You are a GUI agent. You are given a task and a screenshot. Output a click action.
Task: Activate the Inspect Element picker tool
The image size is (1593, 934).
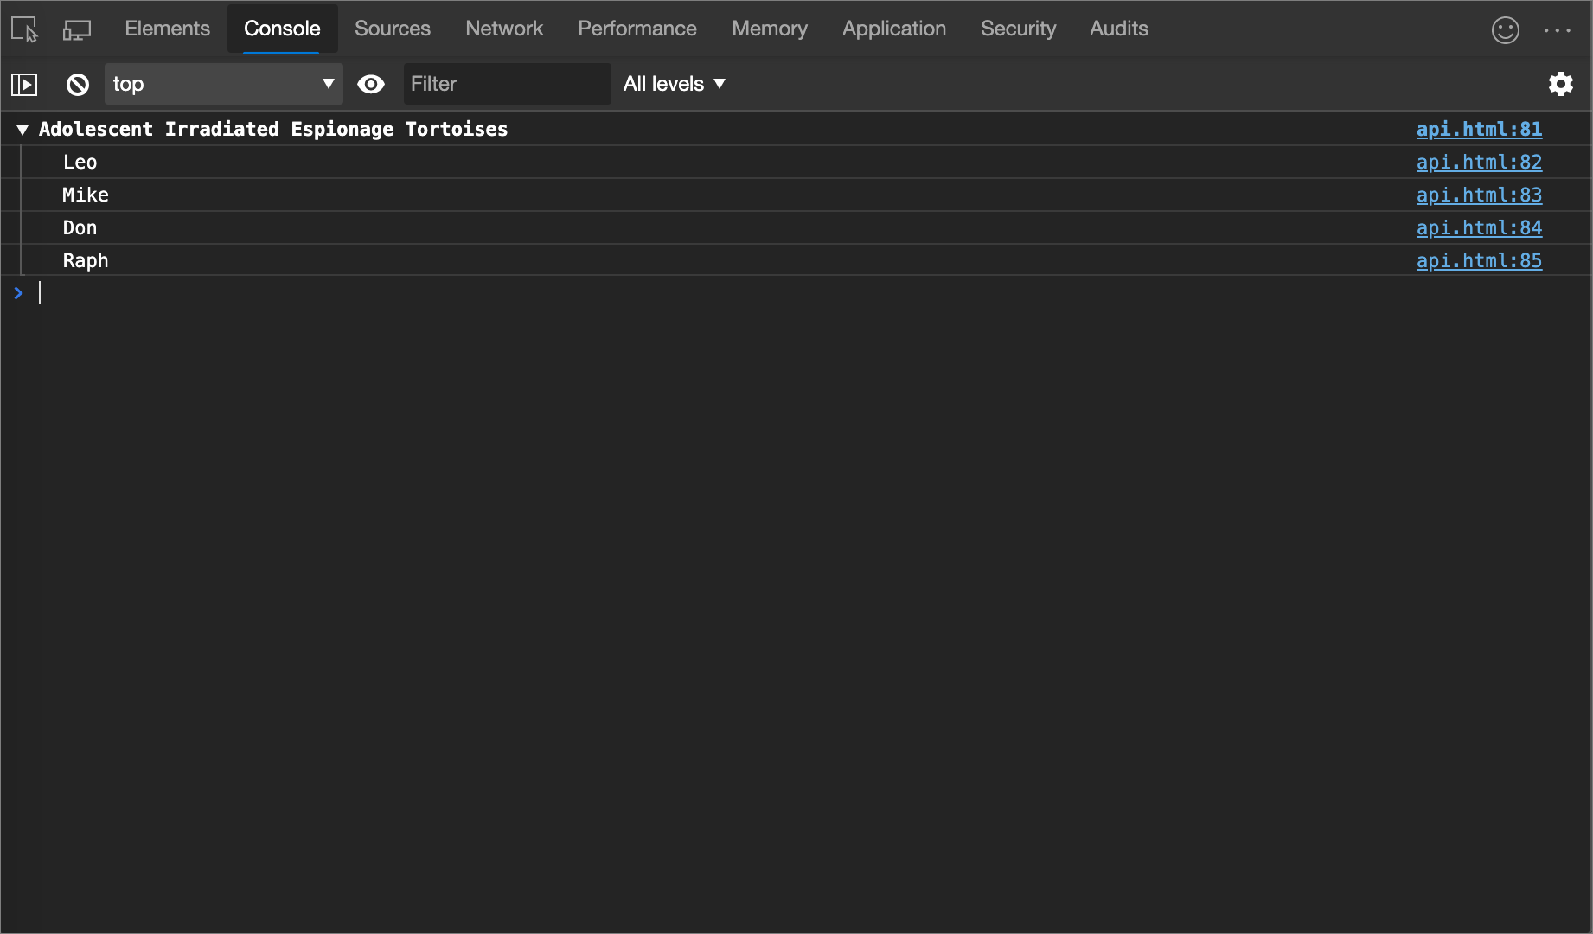(x=23, y=29)
